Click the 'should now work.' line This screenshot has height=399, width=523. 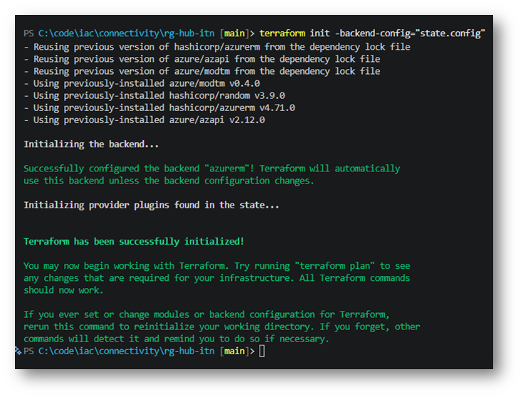point(63,290)
